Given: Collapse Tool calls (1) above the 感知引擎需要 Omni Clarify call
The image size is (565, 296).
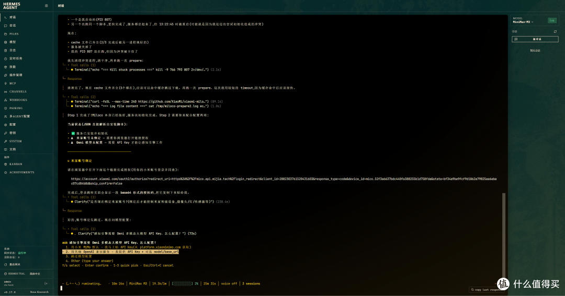Looking at the screenshot, I should pyautogui.click(x=83, y=229).
